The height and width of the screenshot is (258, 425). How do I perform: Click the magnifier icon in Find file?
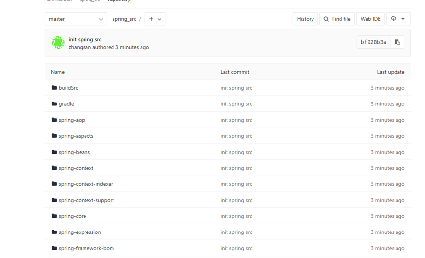point(326,19)
